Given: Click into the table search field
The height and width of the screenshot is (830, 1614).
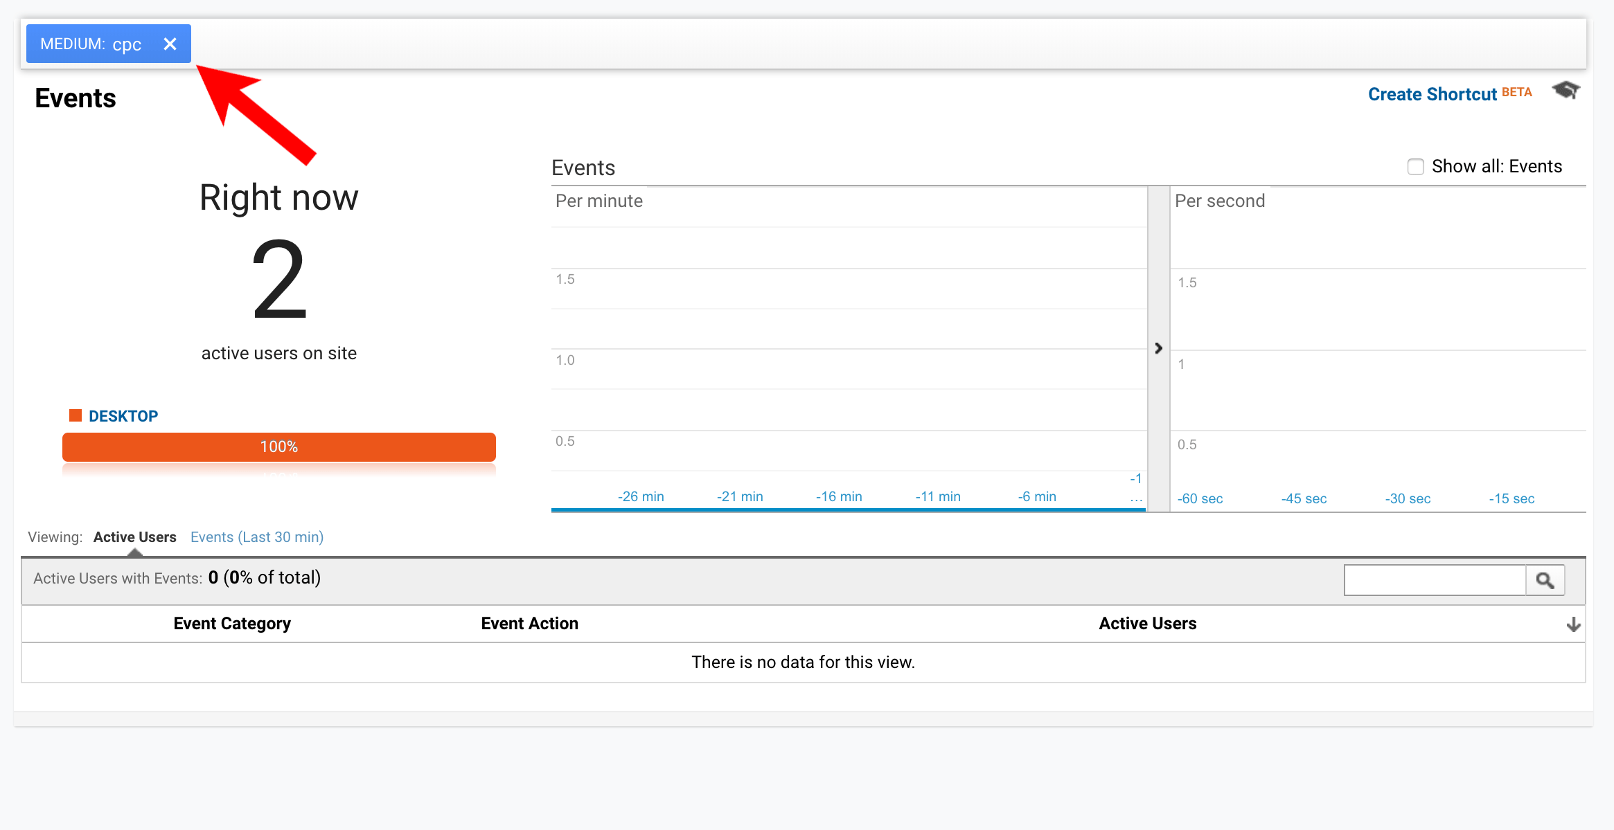Looking at the screenshot, I should (x=1434, y=579).
